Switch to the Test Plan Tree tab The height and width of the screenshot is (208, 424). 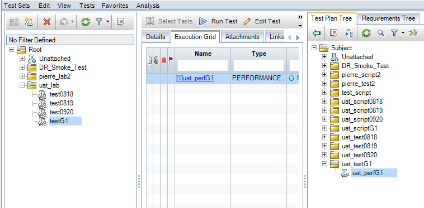point(332,18)
